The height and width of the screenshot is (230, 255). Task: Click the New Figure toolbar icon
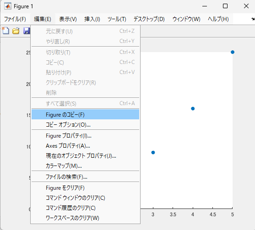point(5,31)
